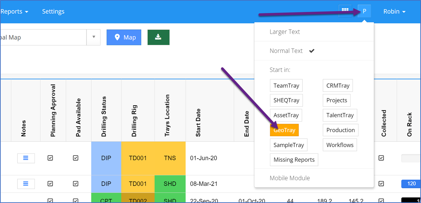The image size is (421, 203).
Task: Click TNS trays location cell
Action: point(170,158)
